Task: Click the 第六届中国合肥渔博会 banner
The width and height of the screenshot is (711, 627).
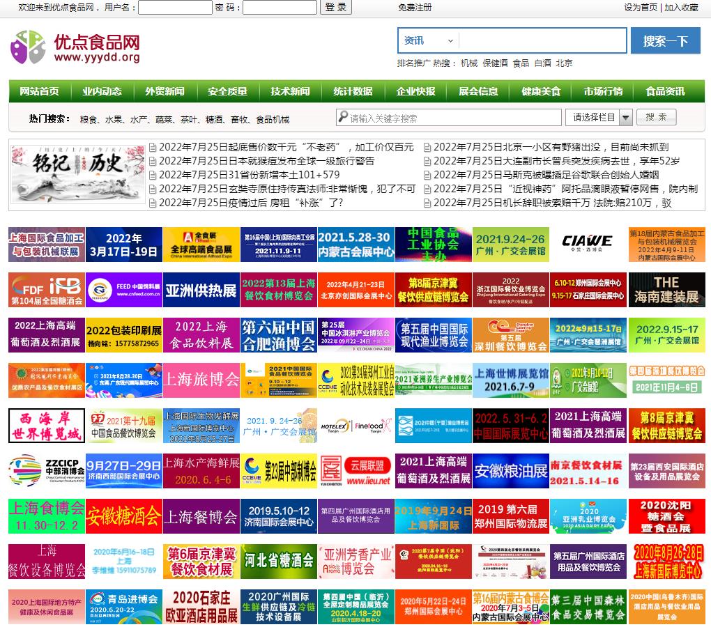Action: click(278, 335)
